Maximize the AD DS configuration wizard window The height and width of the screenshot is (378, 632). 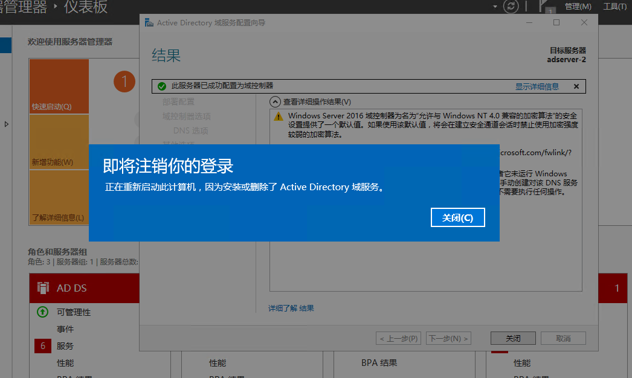pos(556,22)
